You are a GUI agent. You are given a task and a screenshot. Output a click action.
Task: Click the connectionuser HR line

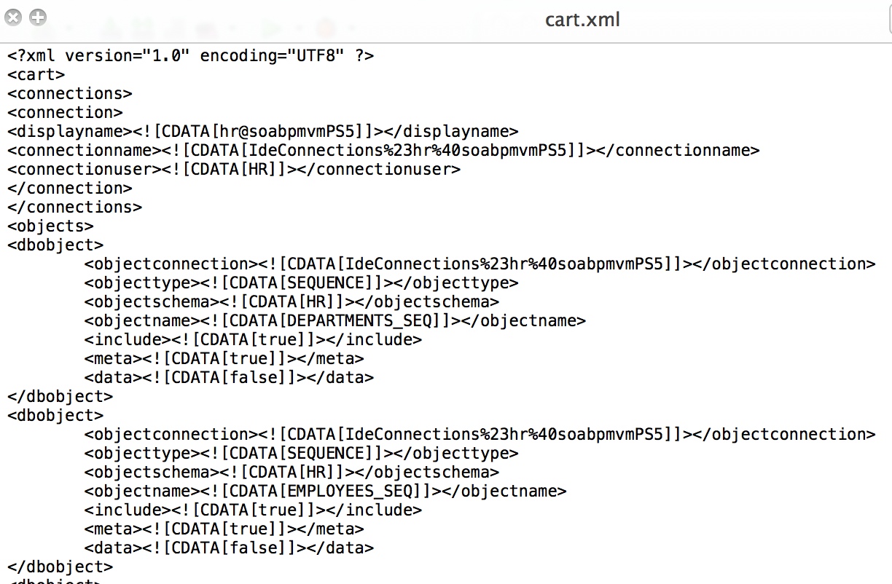(234, 169)
